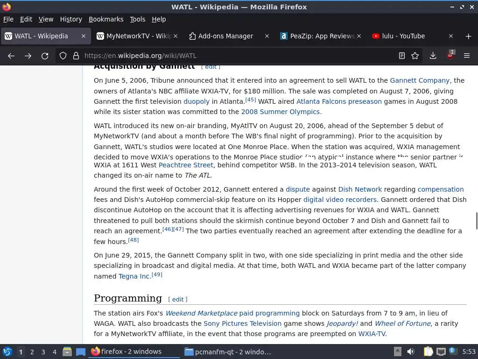This screenshot has height=359, width=478.
Task: Go back to the previous page
Action: [x=11, y=56]
